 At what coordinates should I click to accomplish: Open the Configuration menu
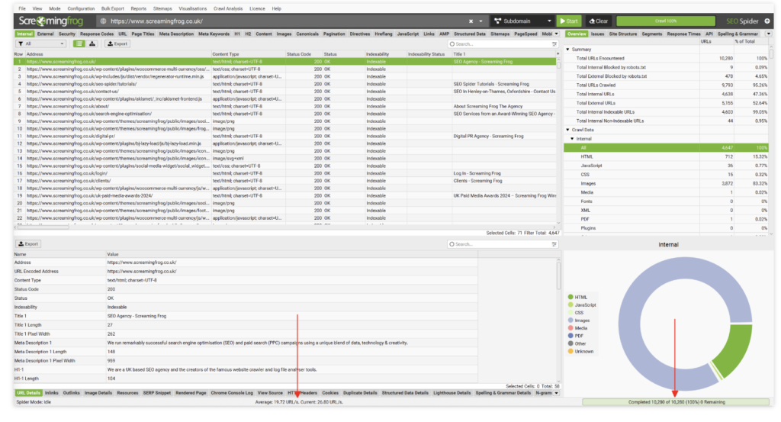[x=81, y=8]
